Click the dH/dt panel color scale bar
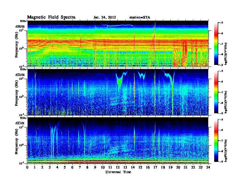 pos(216,44)
